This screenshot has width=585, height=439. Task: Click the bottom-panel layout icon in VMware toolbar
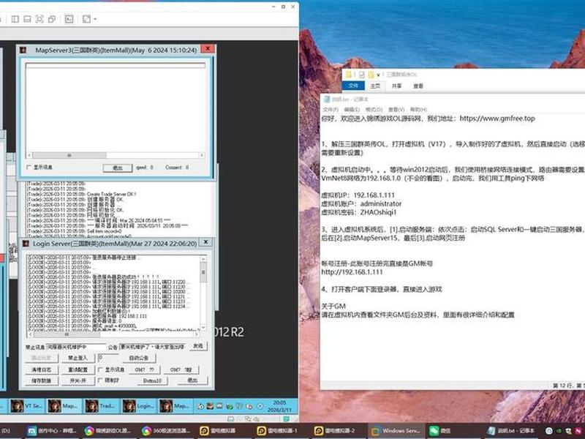point(27,19)
